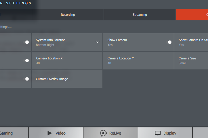Toggle the Show Camera switch
This screenshot has height=138, width=208.
coord(169,42)
